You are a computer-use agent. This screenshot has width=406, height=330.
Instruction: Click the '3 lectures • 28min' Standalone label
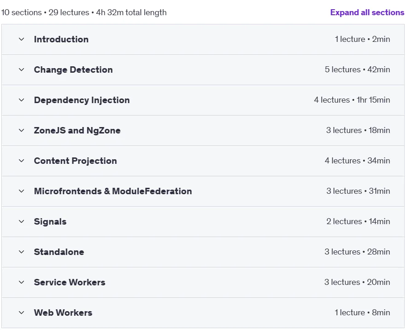pyautogui.click(x=357, y=252)
